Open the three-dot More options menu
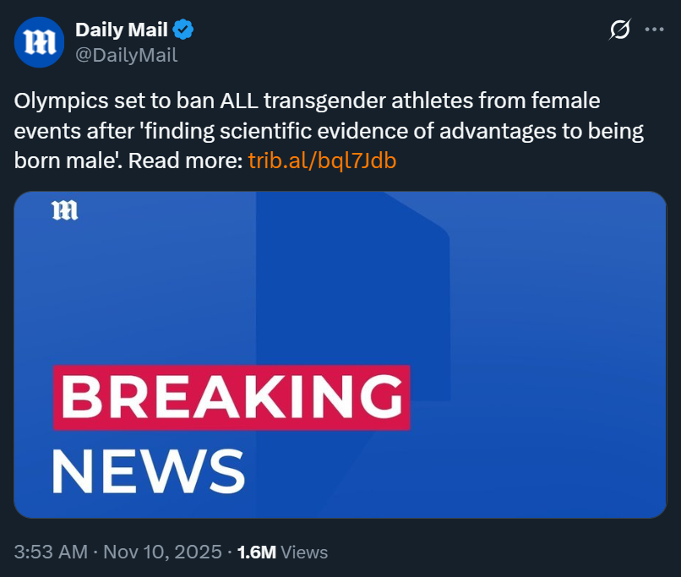The height and width of the screenshot is (577, 681). click(654, 30)
